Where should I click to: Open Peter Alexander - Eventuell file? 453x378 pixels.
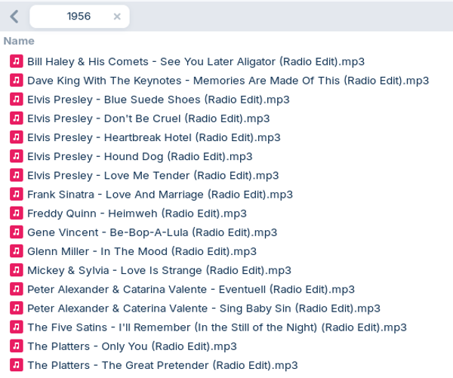[x=190, y=289]
